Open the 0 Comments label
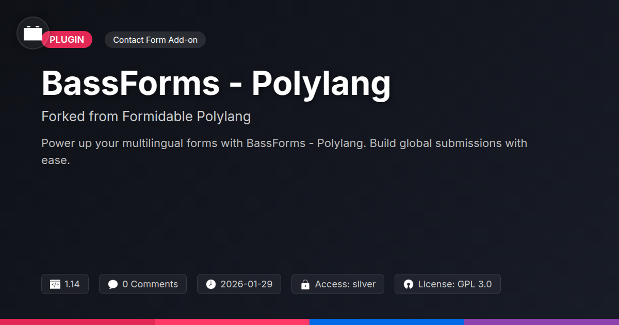 click(150, 284)
